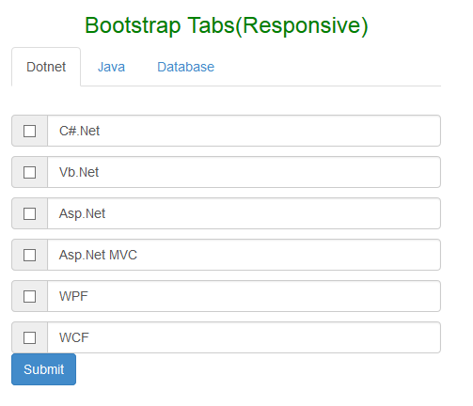The image size is (473, 406).
Task: Select the Dotnet tab
Action: point(46,67)
